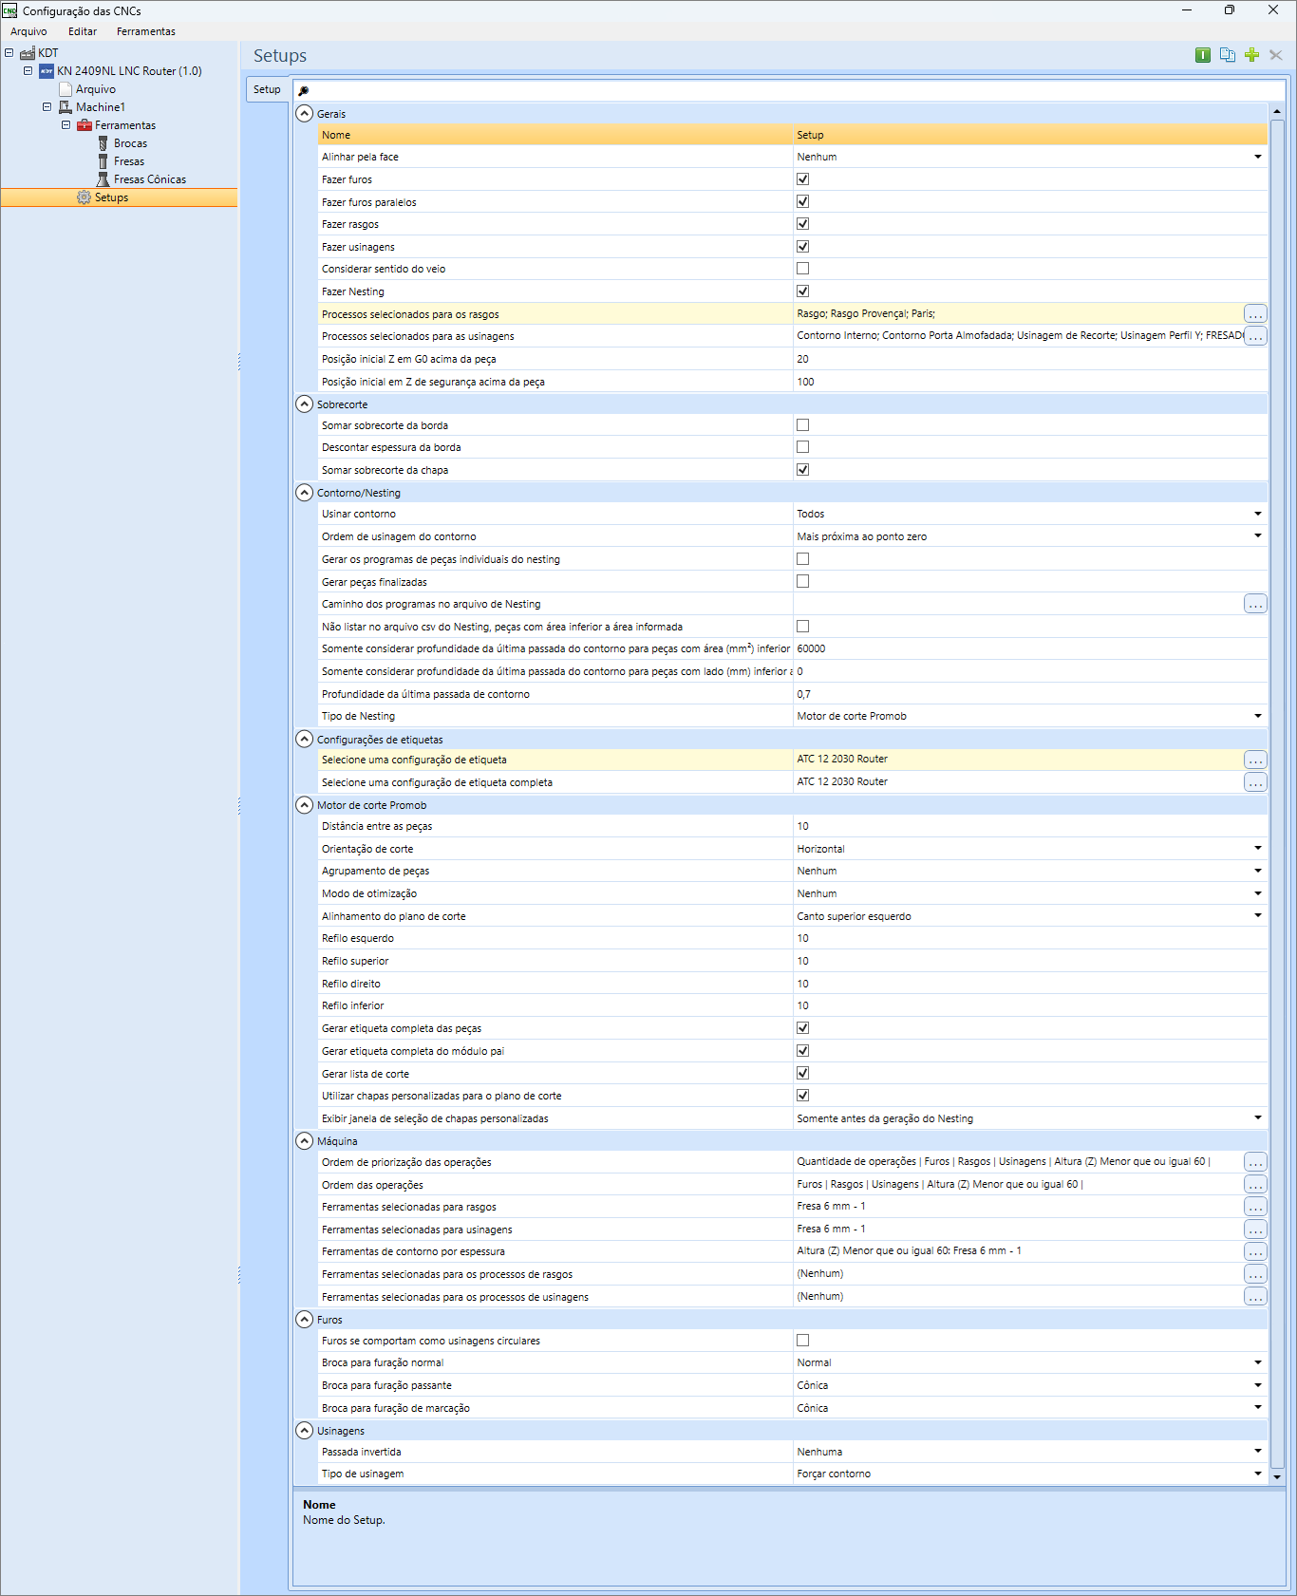The height and width of the screenshot is (1596, 1297).
Task: Open ellipsis for Ferramentas de contorno por espessura
Action: coord(1255,1251)
